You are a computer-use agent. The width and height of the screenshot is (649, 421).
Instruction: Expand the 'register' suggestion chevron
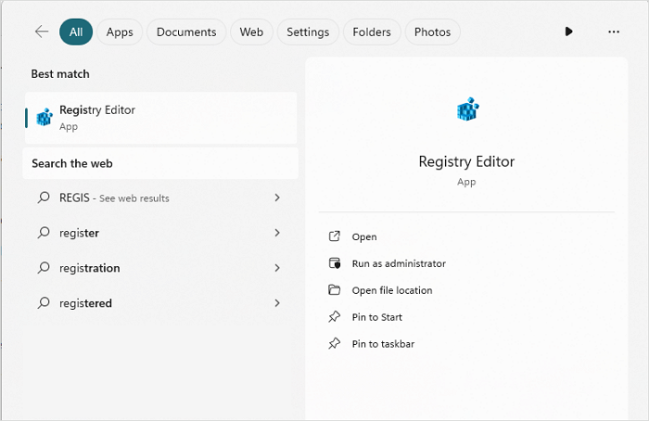[277, 233]
